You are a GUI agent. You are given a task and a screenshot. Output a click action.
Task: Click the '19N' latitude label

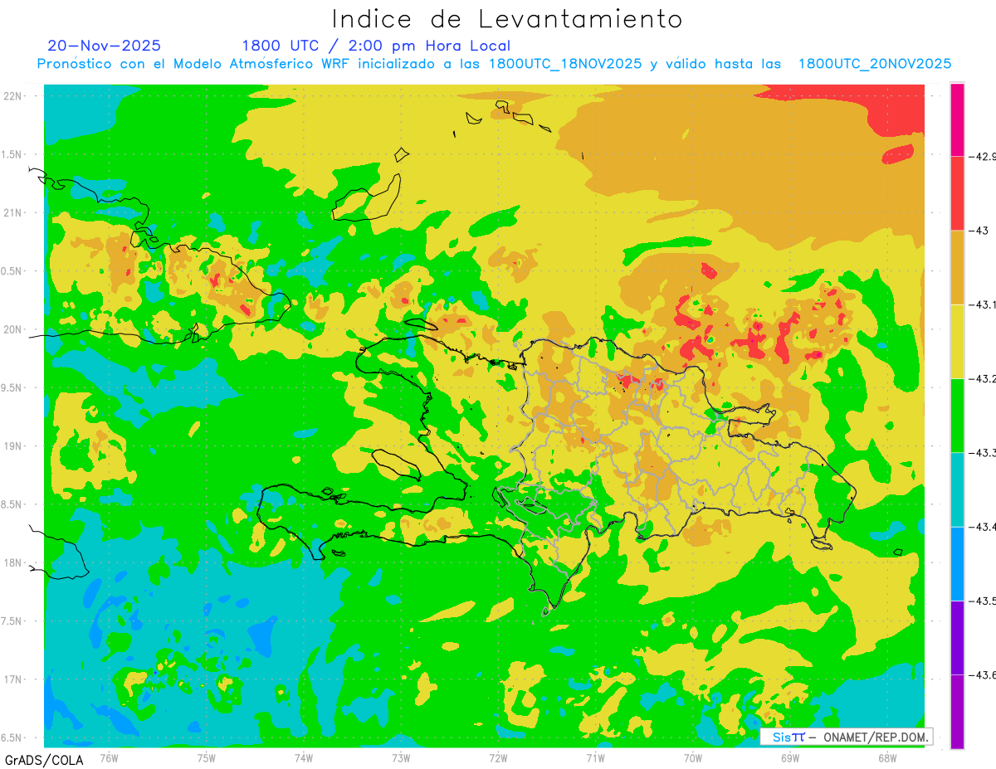coord(12,445)
